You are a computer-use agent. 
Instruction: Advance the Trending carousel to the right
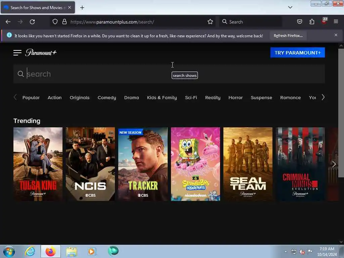[334, 164]
